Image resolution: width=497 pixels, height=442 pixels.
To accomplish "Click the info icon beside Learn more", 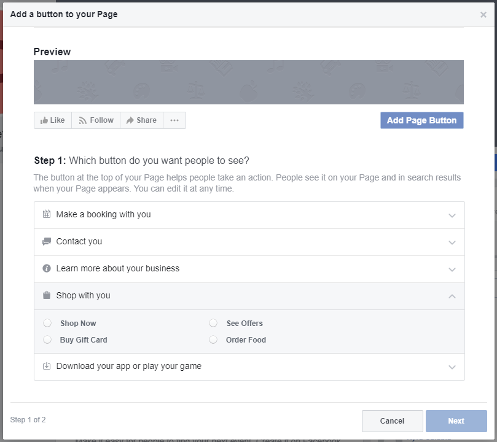I will click(47, 268).
